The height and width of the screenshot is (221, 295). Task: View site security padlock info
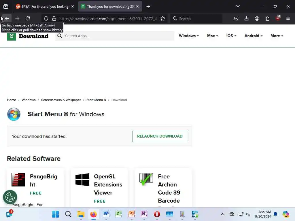(x=54, y=18)
